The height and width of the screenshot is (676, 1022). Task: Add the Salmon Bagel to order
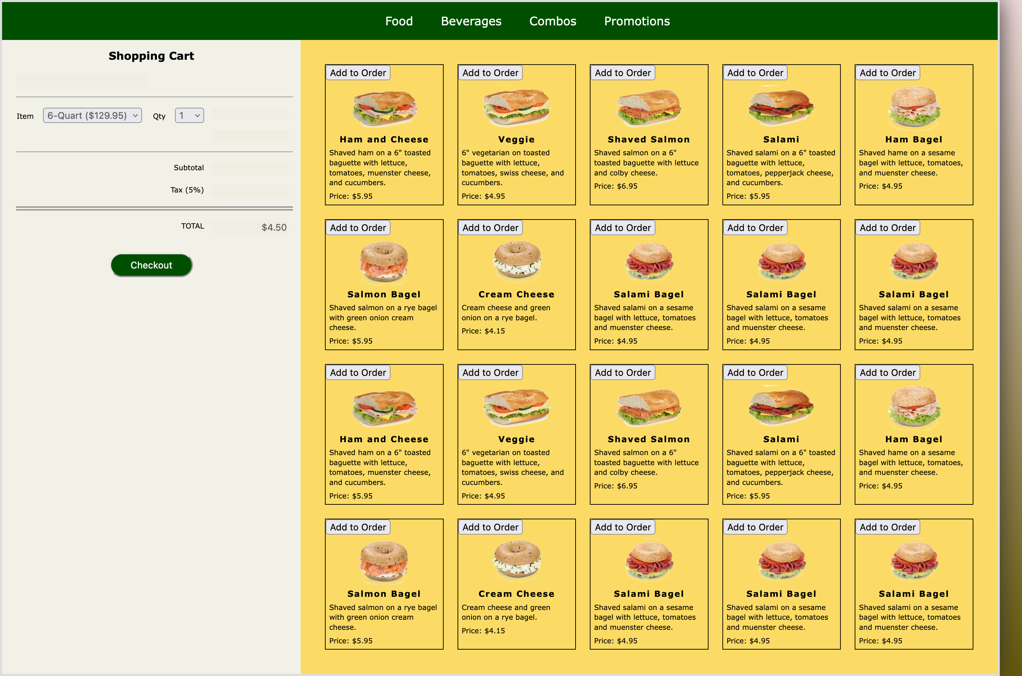pos(358,227)
